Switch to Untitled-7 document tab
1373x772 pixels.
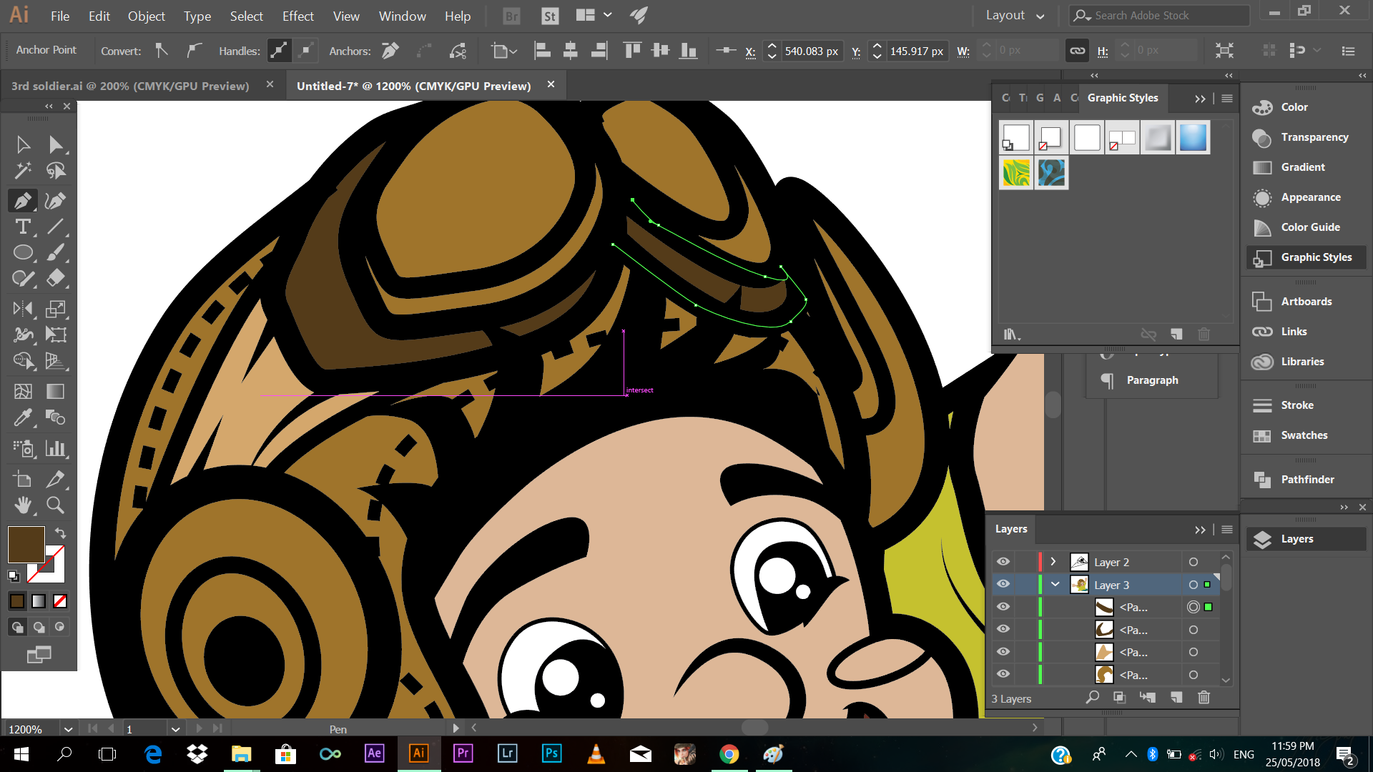click(413, 86)
